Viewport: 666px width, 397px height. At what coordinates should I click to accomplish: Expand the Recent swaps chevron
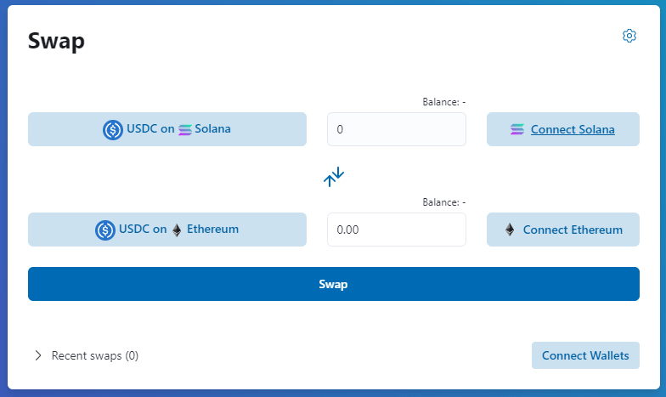tap(38, 355)
